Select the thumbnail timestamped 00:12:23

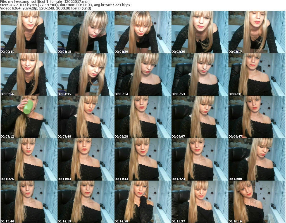coord(200,159)
